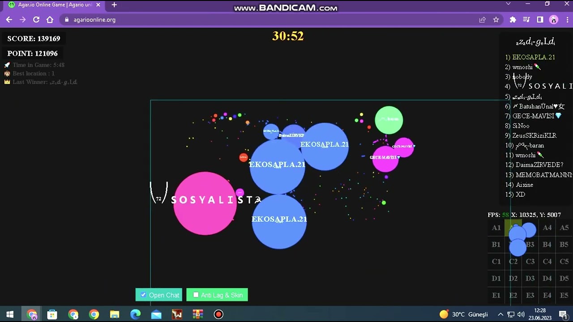Open the Mail app from the taskbar
573x322 pixels.
[x=156, y=314]
